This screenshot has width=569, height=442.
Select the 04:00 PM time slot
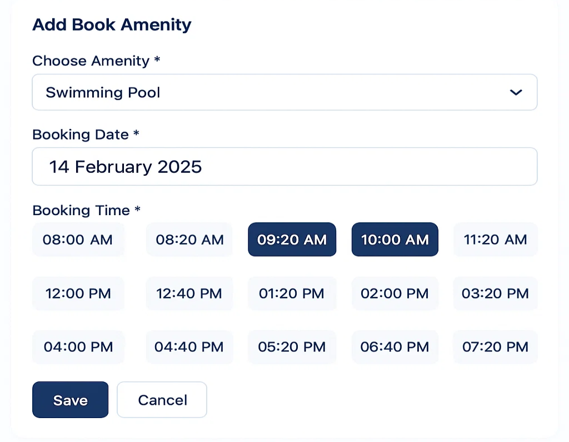tap(78, 346)
